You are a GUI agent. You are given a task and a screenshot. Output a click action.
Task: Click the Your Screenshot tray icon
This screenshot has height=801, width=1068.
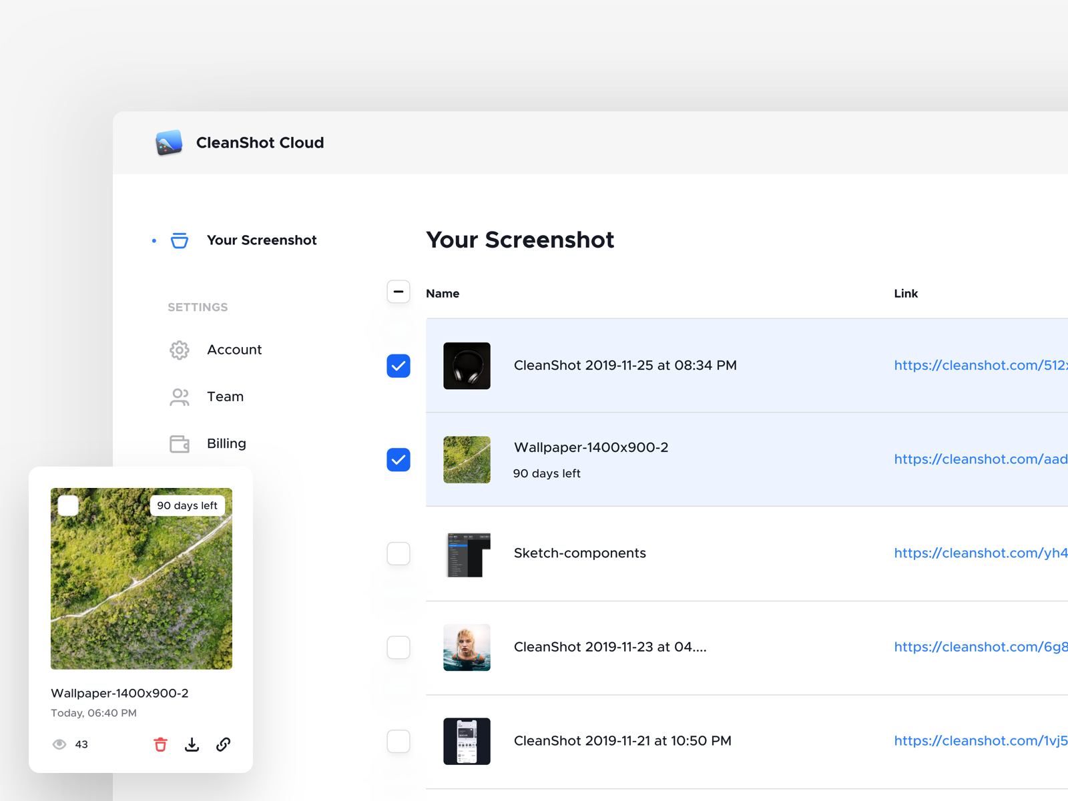pyautogui.click(x=179, y=240)
